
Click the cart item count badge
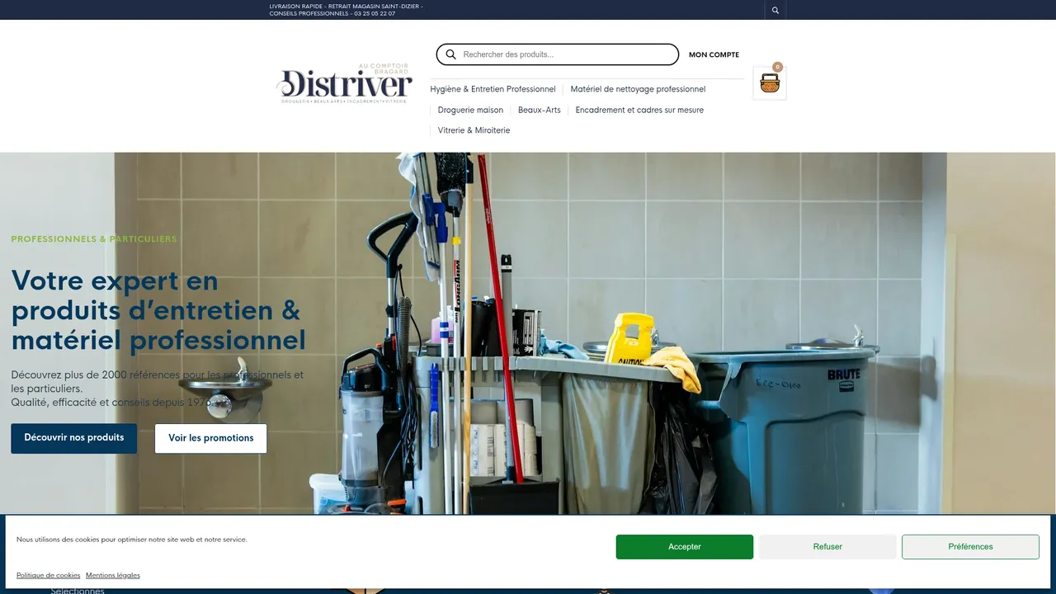click(x=777, y=67)
